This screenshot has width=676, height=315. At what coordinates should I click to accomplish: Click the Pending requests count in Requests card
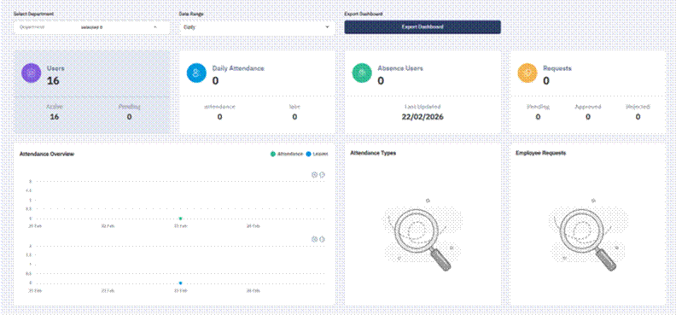coord(538,117)
